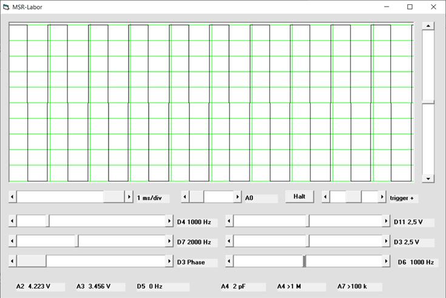Click right arrow of the D4 1000 Hz scrollbar

(169, 222)
